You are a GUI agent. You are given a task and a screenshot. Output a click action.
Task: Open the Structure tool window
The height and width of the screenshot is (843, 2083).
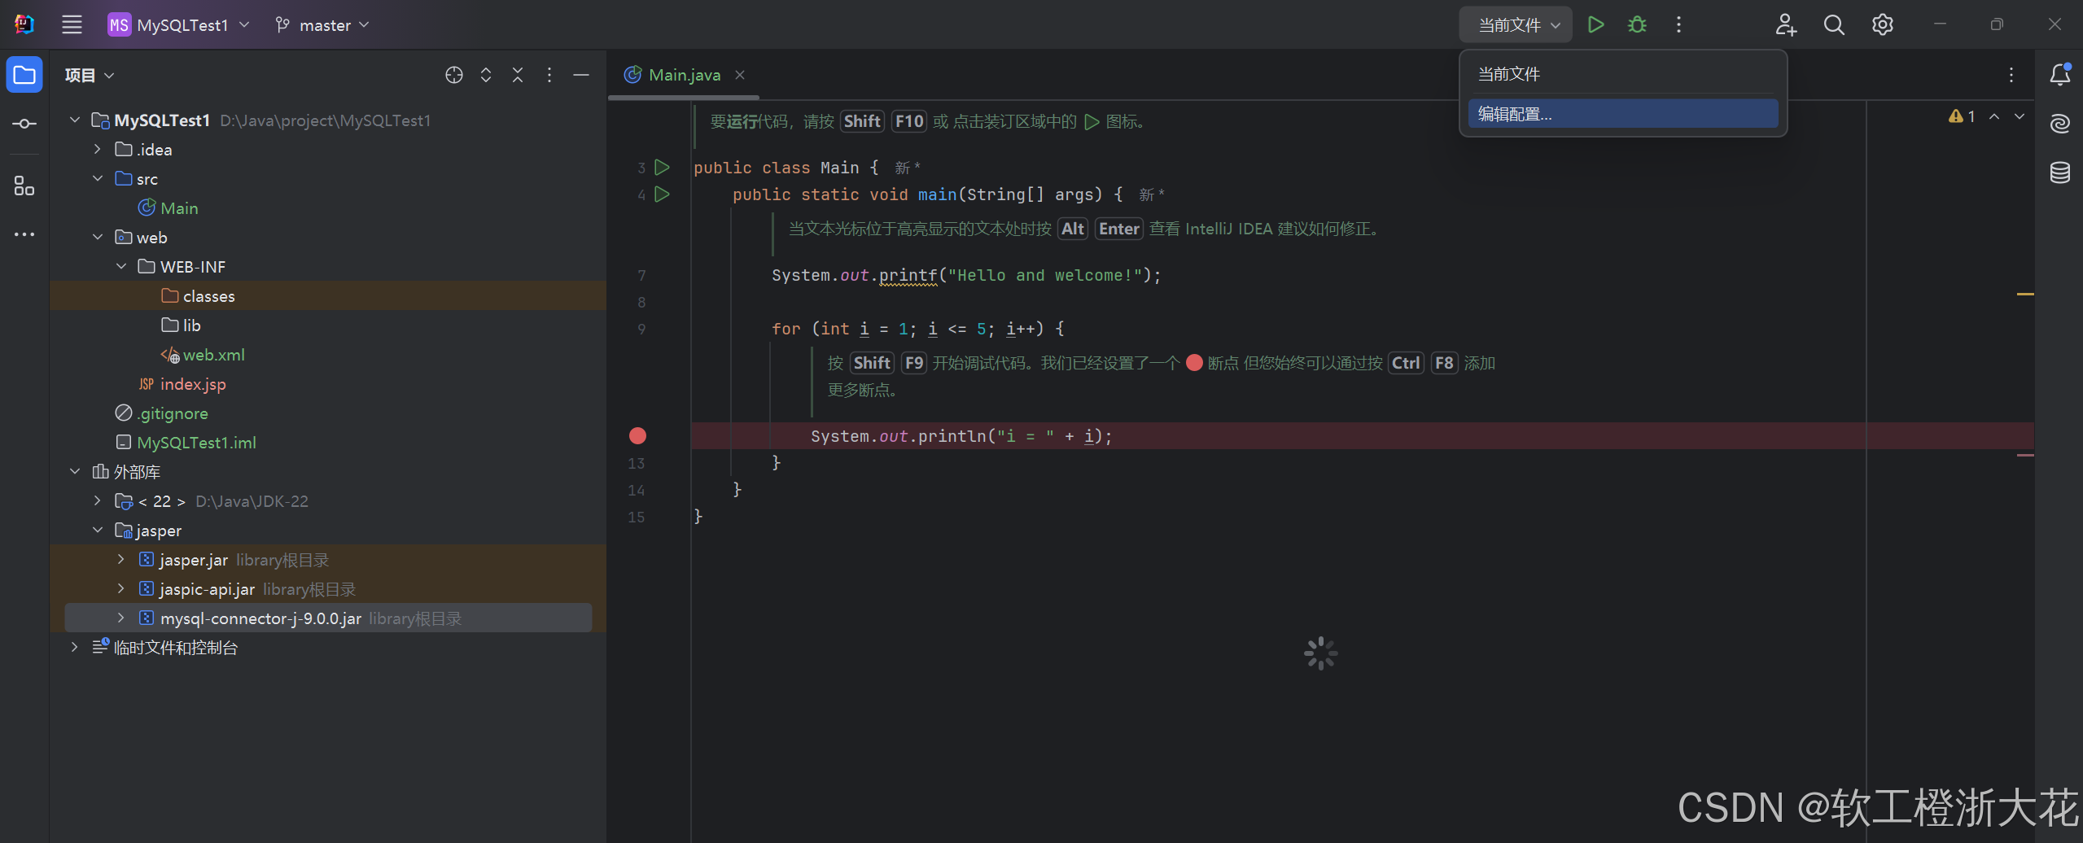coord(24,186)
